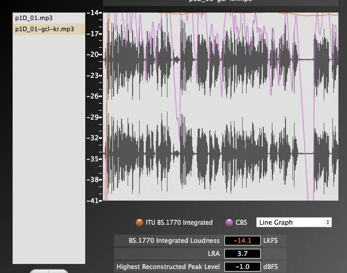Click the right segmented button below file list
This screenshot has height=273, width=347.
58,271
